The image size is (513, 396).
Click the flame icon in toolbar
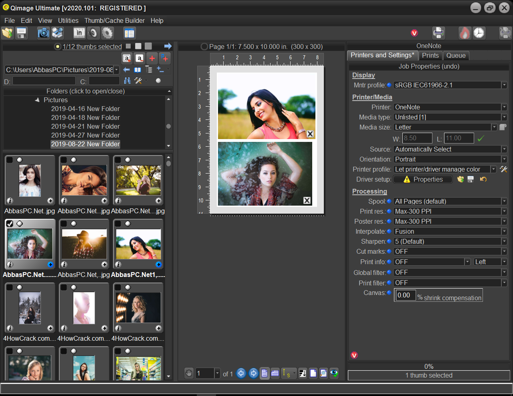pos(465,33)
